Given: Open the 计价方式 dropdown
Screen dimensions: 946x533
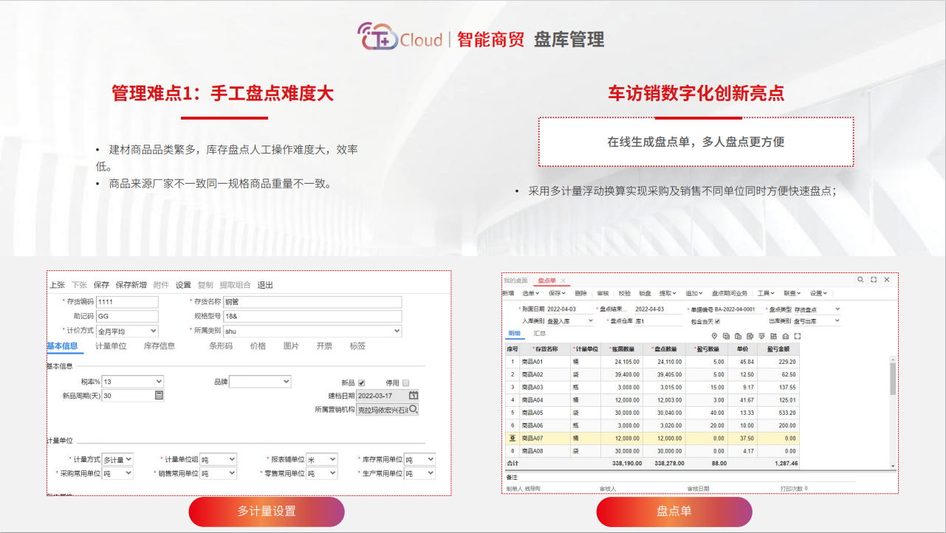Looking at the screenshot, I should point(127,331).
